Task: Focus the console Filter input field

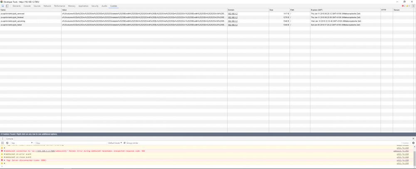Action: tap(71, 143)
